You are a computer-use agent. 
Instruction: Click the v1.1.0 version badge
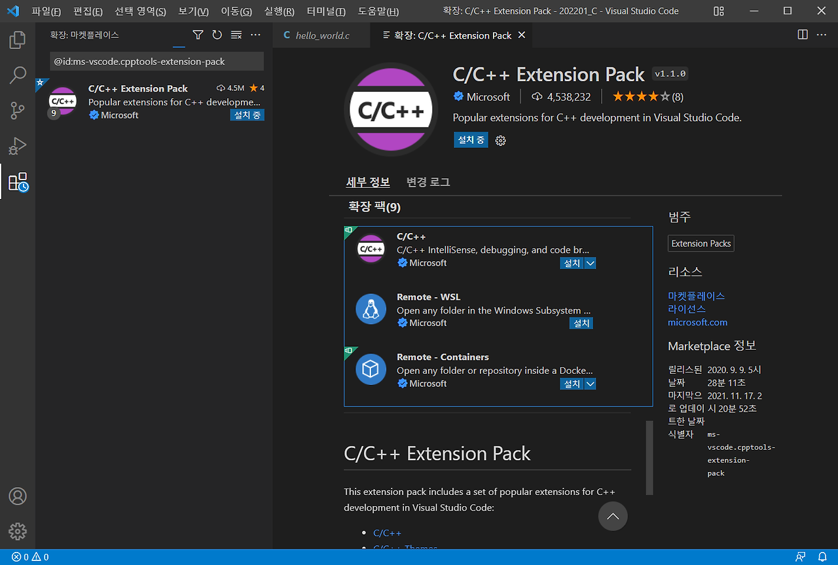(x=670, y=74)
